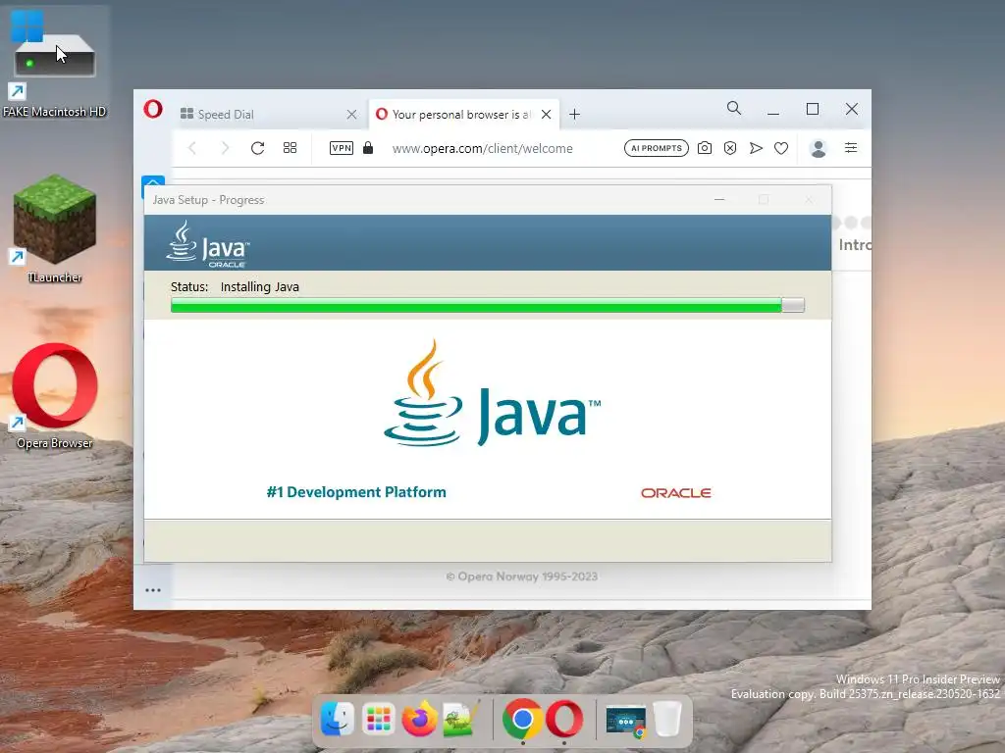Launch Google Chrome from the dock
This screenshot has width=1005, height=753.
point(522,719)
